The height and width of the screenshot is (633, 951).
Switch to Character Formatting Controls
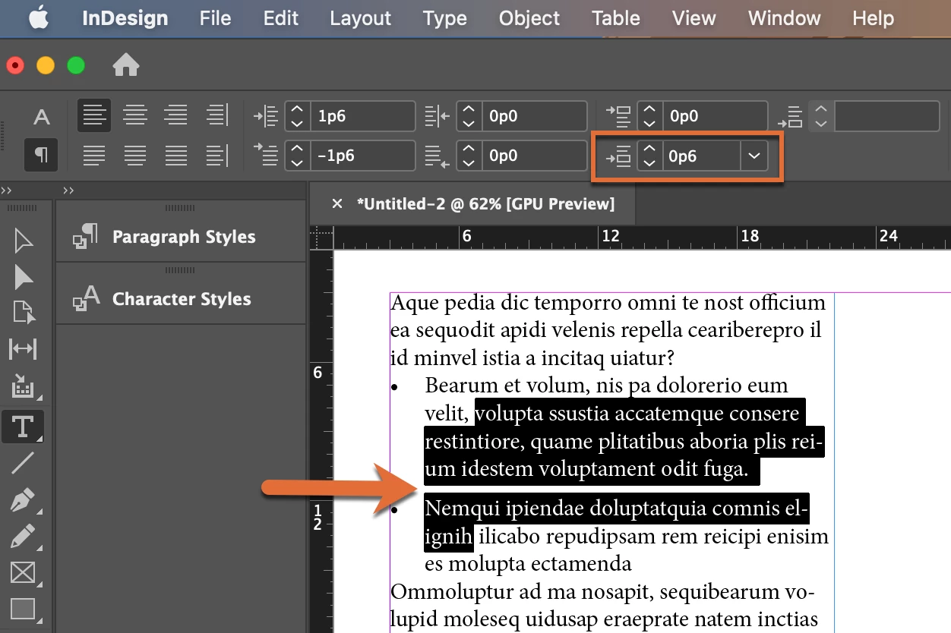coord(42,117)
